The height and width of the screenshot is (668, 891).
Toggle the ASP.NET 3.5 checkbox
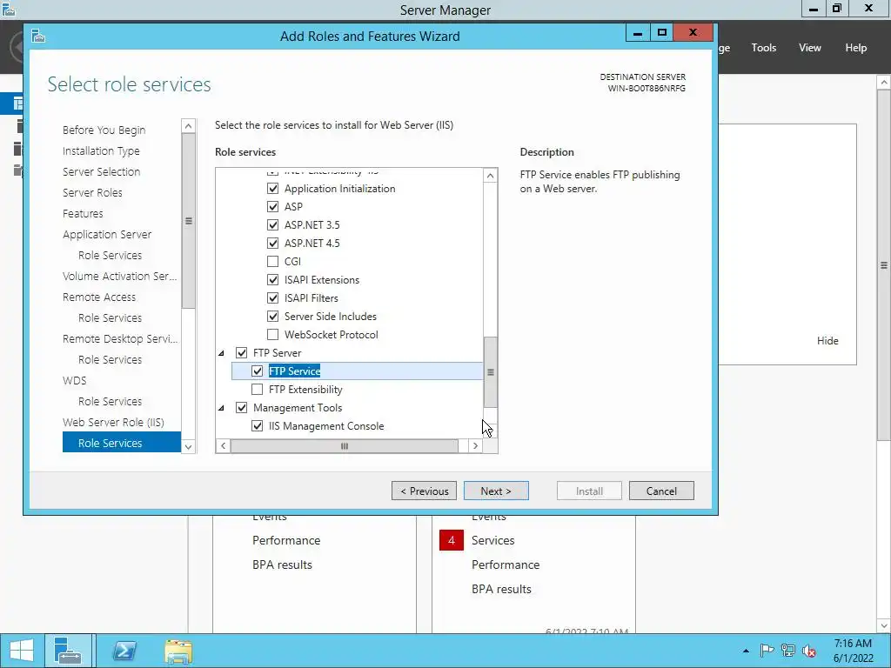click(272, 225)
